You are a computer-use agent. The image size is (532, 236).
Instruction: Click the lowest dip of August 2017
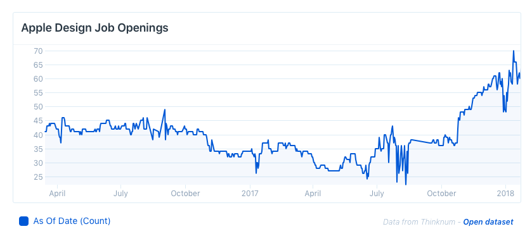point(406,185)
